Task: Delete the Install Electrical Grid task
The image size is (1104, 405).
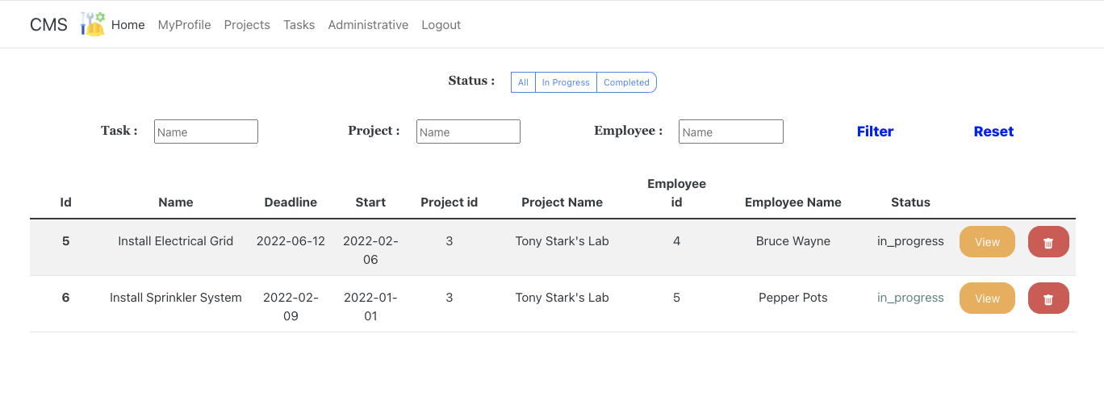Action: coord(1048,242)
